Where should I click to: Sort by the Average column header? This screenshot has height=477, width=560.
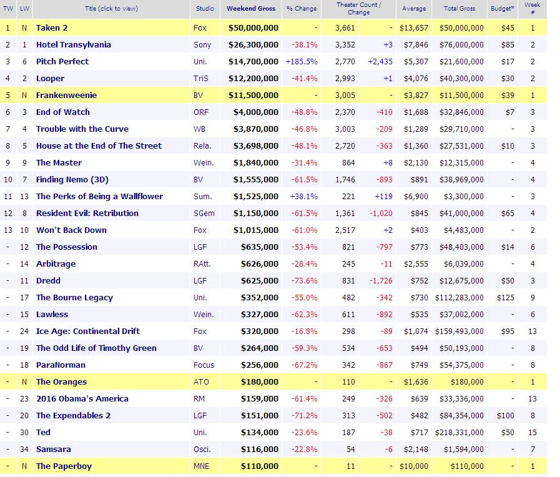414,9
